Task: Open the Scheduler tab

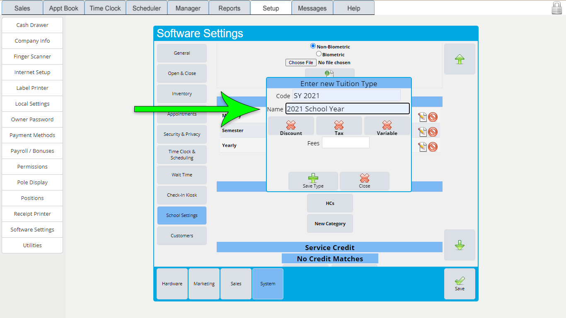Action: 147,8
